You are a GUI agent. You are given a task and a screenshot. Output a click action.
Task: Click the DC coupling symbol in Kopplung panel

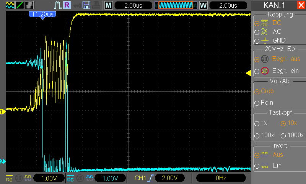click(x=264, y=23)
